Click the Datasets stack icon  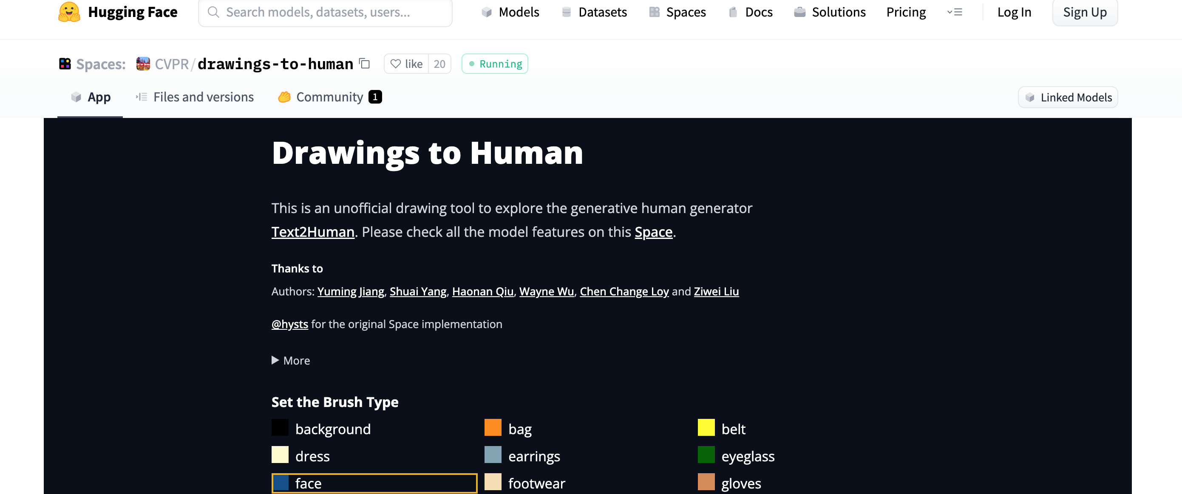pos(566,12)
